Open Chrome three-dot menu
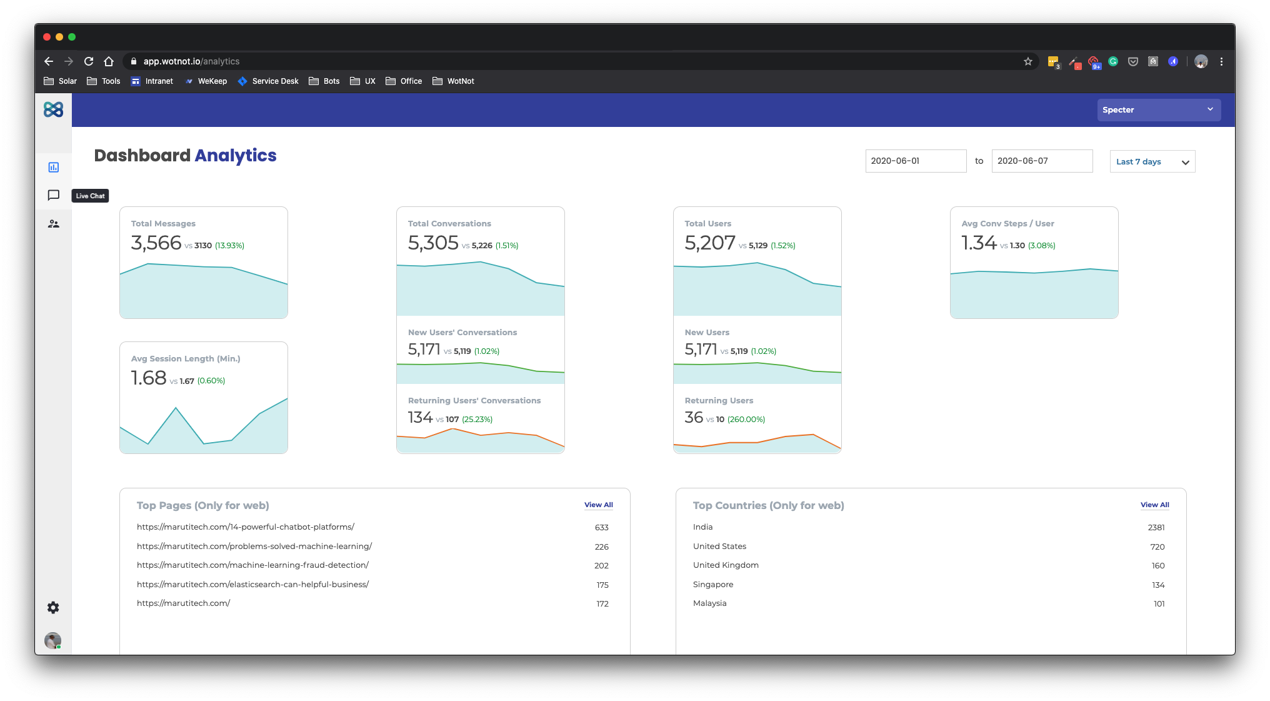This screenshot has width=1270, height=701. coord(1221,61)
